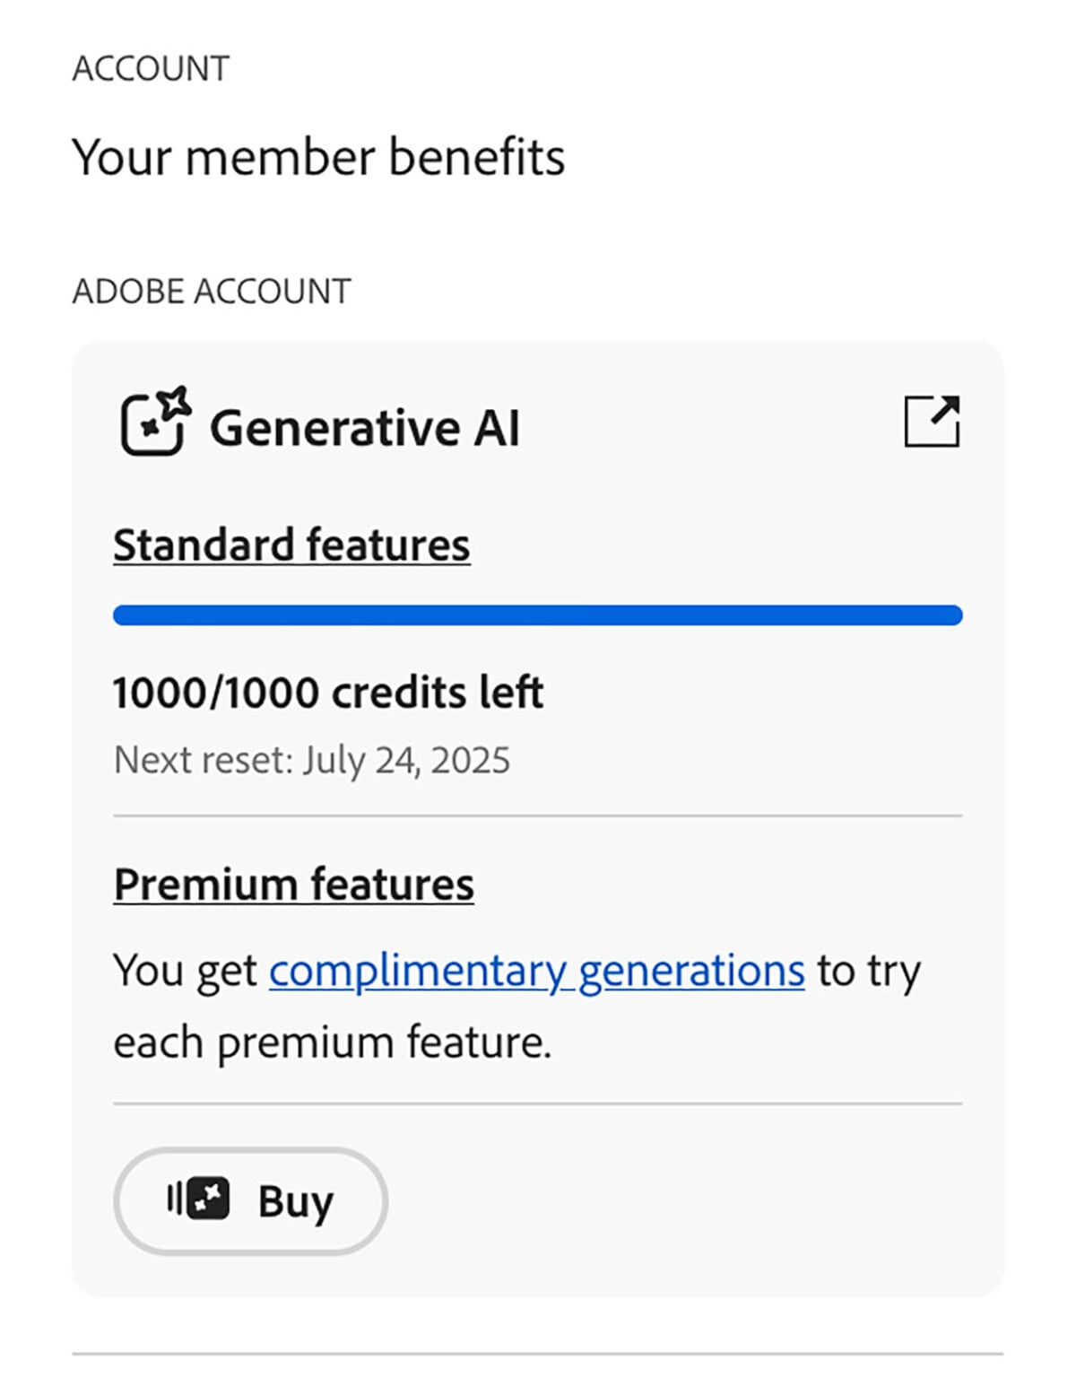Click the Buy button
This screenshot has width=1076, height=1378.
tap(249, 1199)
